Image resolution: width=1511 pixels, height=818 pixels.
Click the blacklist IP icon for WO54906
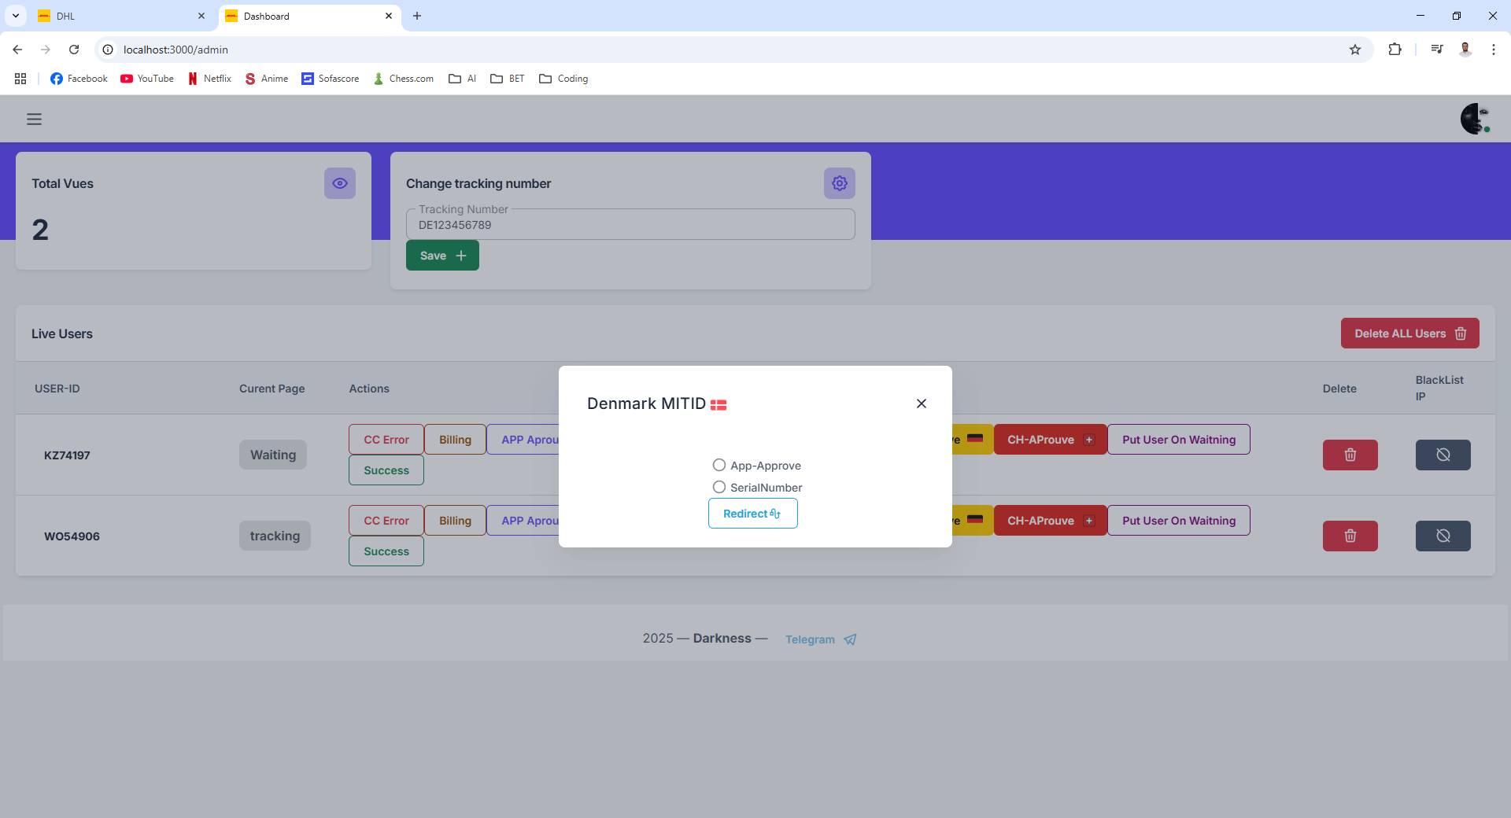pyautogui.click(x=1443, y=536)
